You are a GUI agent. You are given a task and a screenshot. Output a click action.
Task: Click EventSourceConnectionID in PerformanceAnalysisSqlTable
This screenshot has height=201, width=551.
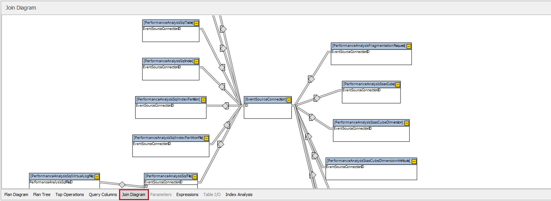162,29
